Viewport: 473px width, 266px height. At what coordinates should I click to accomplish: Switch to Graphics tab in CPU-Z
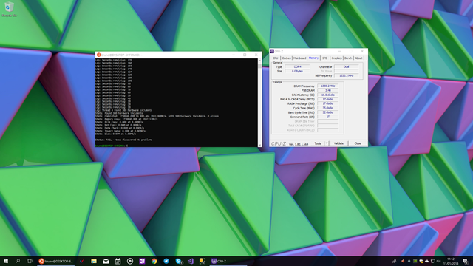(x=336, y=58)
